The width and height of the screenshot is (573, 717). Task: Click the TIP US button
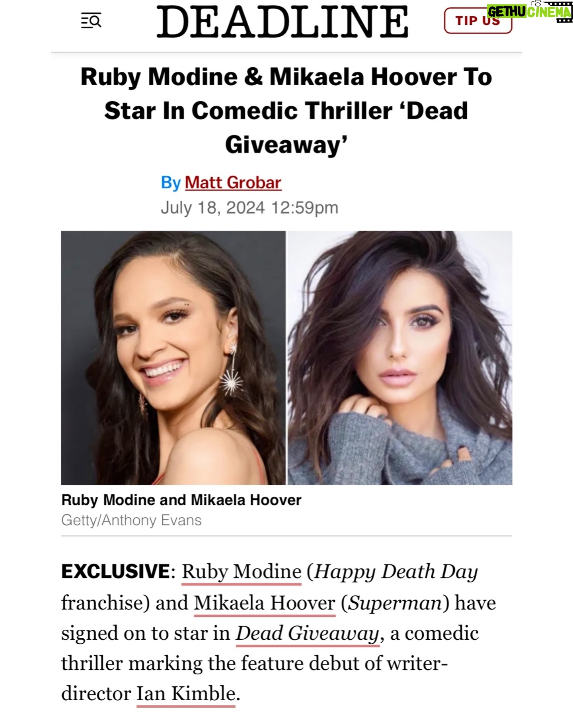click(x=478, y=21)
